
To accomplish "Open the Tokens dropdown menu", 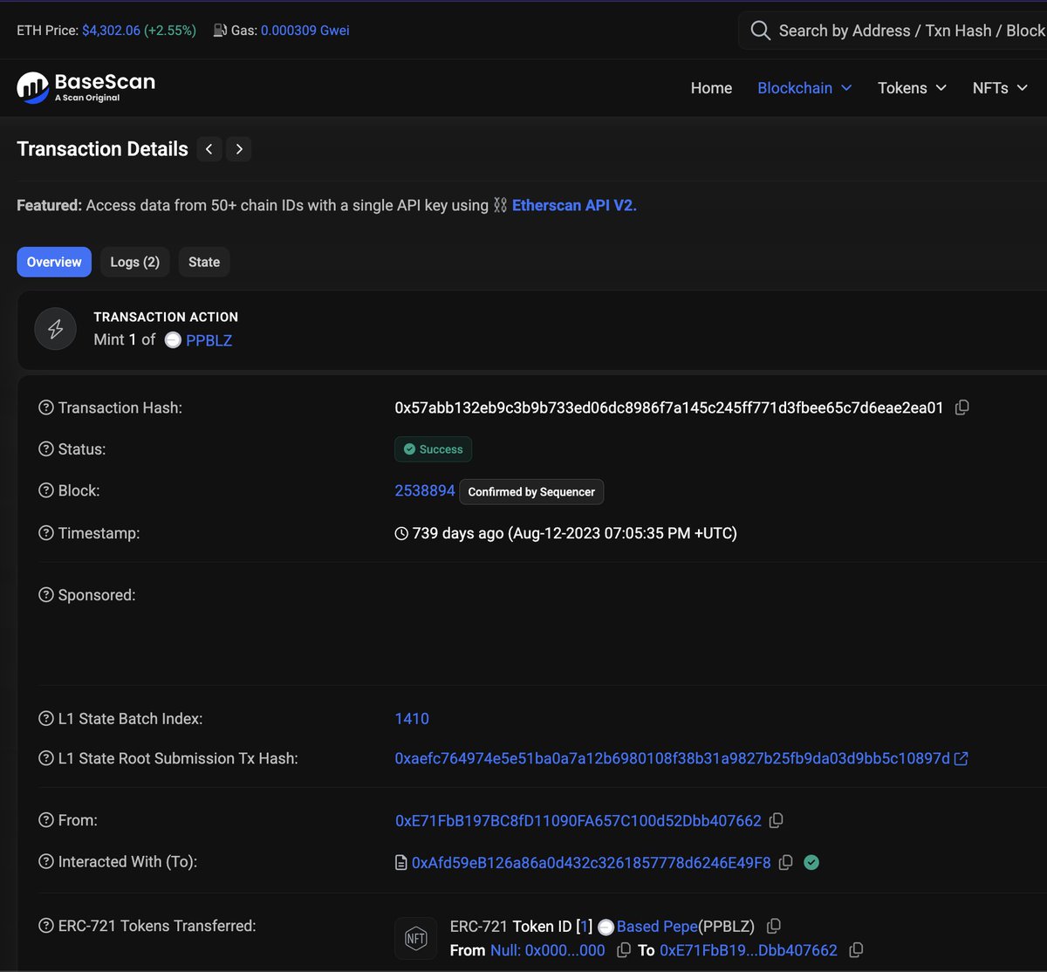I will pyautogui.click(x=912, y=88).
